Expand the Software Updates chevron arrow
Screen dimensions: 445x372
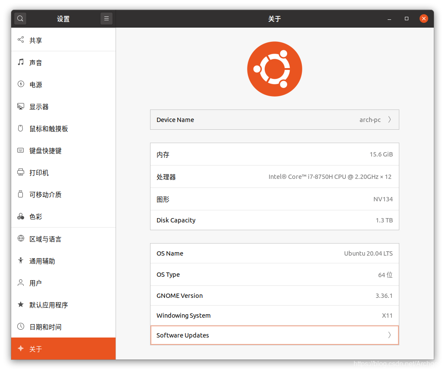[390, 335]
